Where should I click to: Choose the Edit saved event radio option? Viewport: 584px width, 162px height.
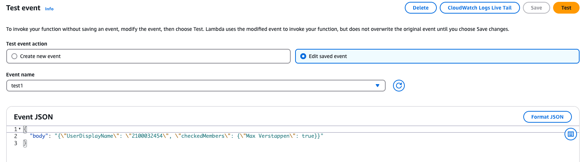point(303,56)
